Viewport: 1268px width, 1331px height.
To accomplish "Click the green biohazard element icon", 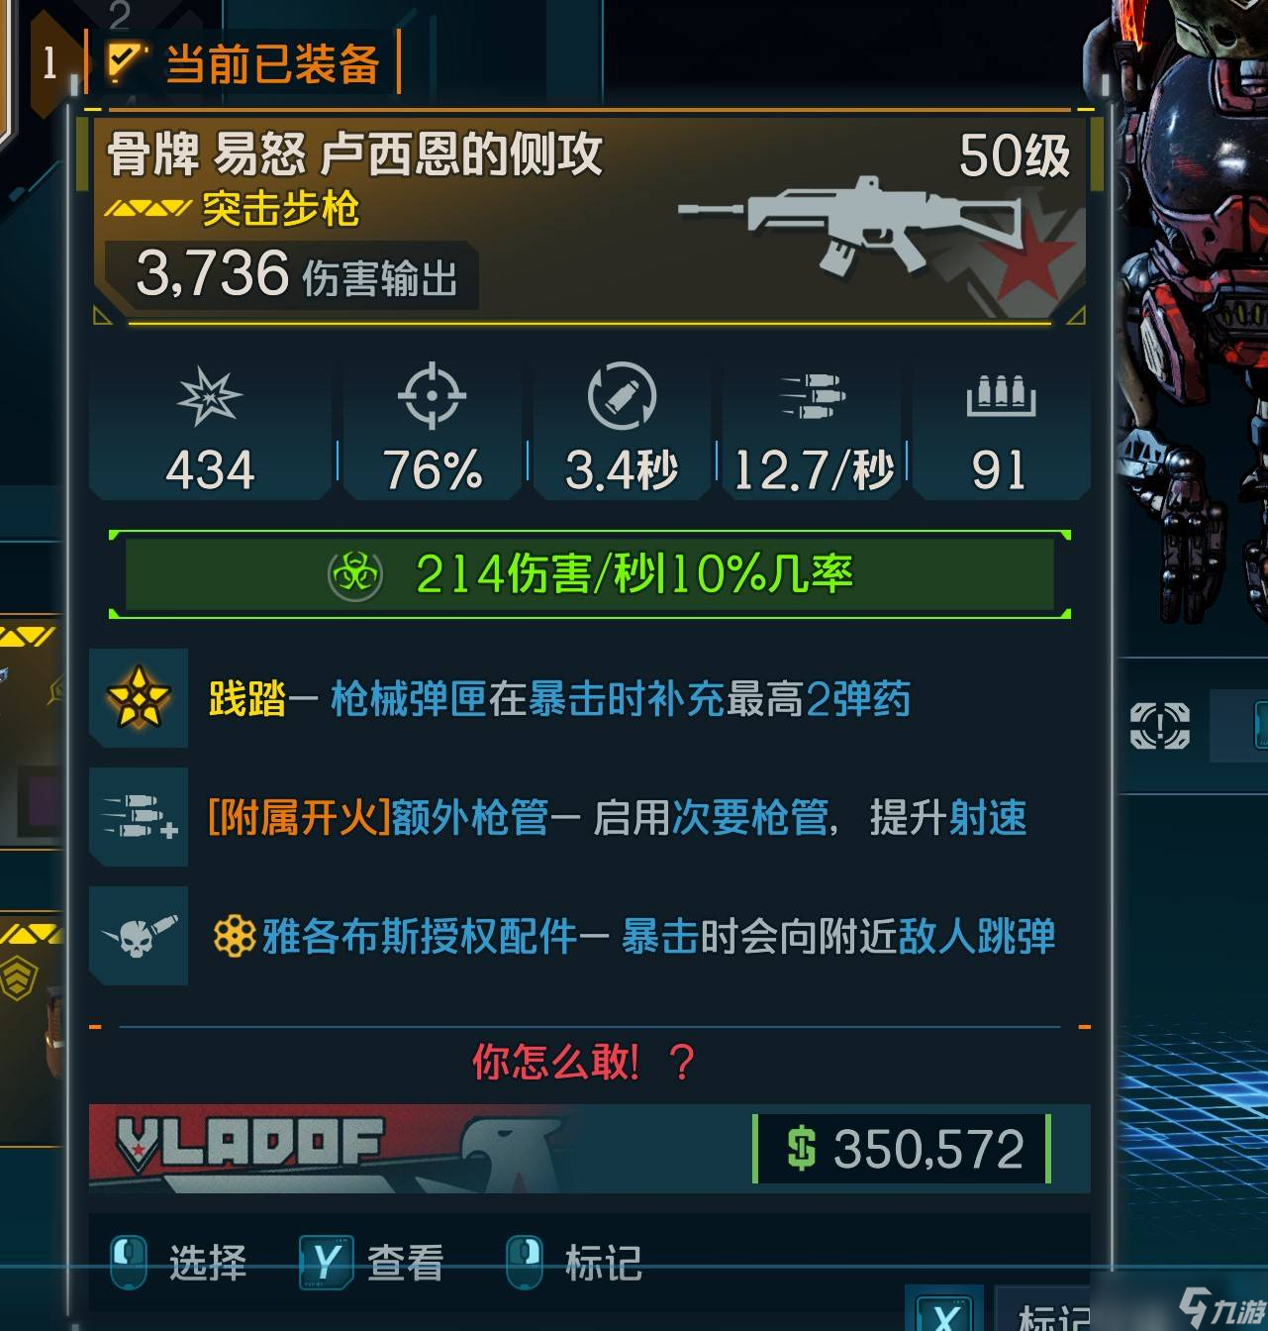I will point(354,573).
